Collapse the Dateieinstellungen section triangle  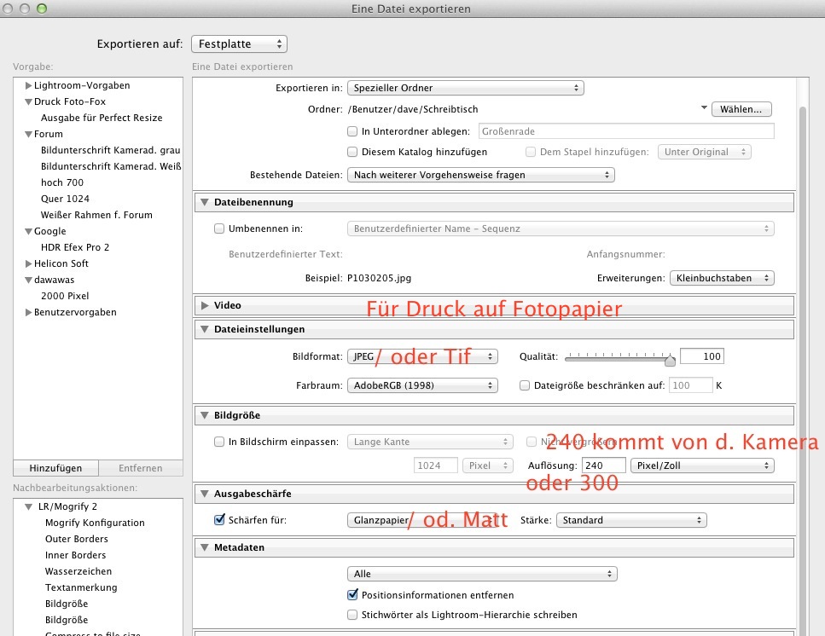tap(205, 329)
